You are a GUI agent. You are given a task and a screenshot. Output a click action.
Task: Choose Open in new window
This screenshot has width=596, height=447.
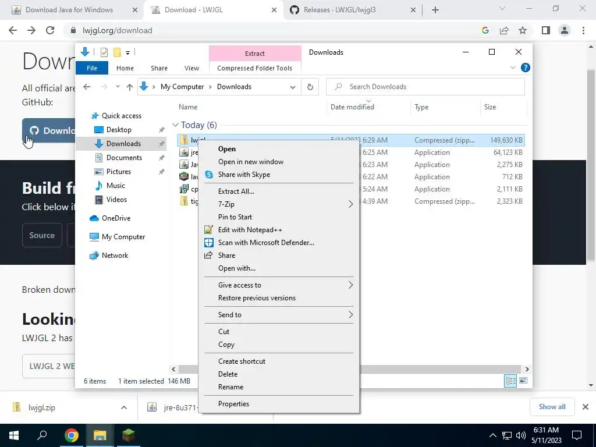point(251,162)
